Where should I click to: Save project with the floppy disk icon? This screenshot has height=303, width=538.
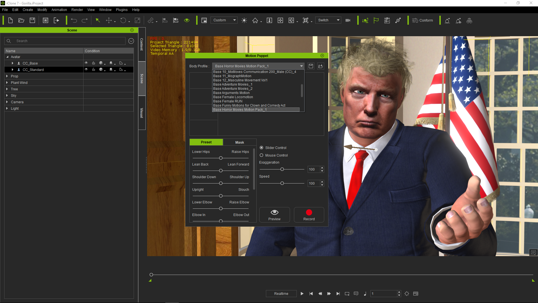tap(32, 20)
